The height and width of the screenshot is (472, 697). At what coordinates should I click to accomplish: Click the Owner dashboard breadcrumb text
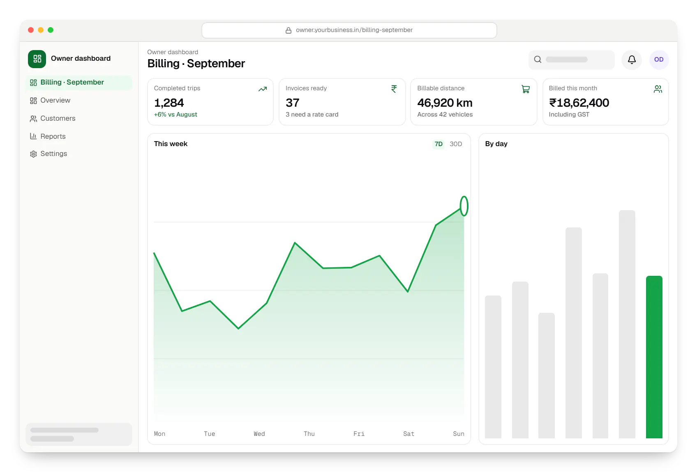tap(173, 52)
